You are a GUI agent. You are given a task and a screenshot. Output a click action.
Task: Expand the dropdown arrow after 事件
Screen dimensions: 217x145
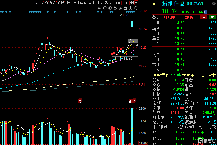coord(75,3)
